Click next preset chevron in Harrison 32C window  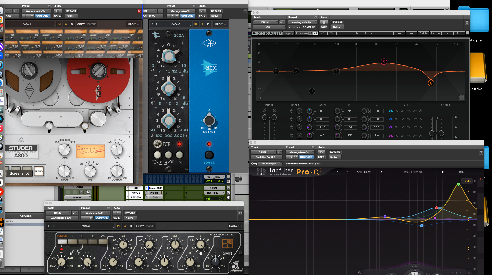click(x=54, y=226)
